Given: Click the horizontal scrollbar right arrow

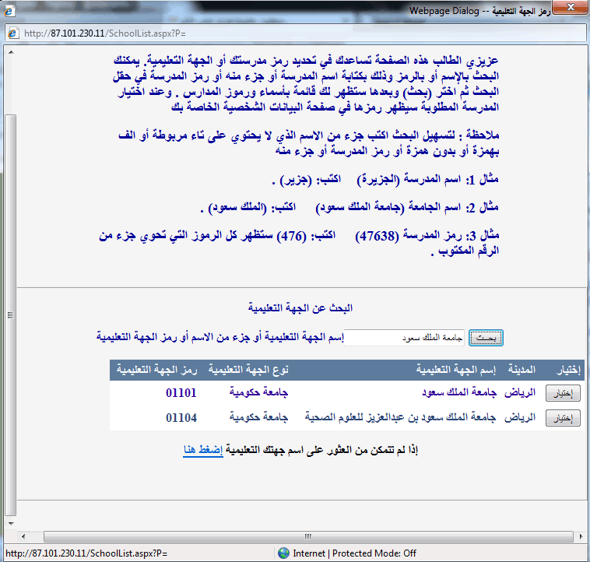Looking at the screenshot, I should [x=581, y=536].
